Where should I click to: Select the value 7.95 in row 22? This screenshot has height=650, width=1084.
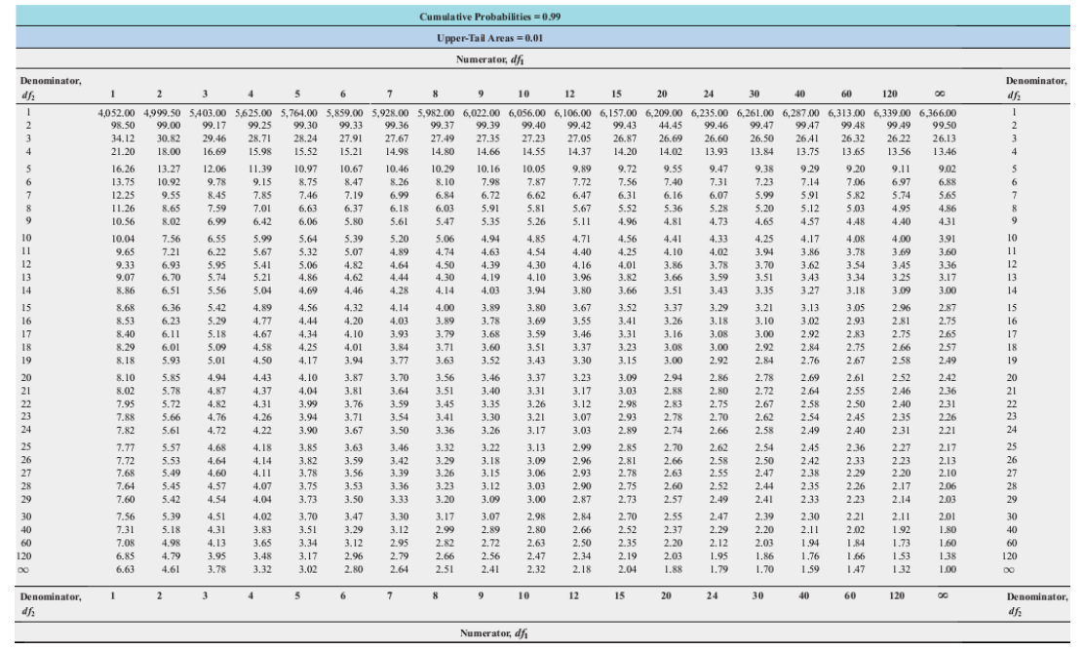[x=125, y=404]
